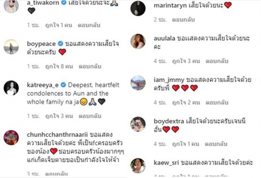Reply to auulala's comment
The height and width of the screenshot is (178, 261).
click(217, 61)
